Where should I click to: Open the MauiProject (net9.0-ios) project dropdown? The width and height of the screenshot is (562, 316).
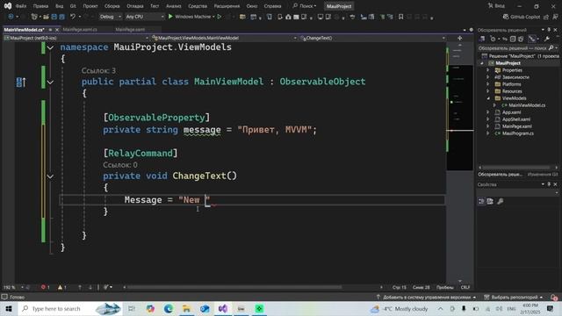pos(76,38)
